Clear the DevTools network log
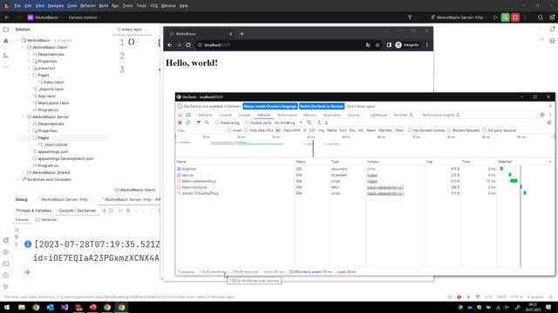558x313 pixels. (188, 123)
